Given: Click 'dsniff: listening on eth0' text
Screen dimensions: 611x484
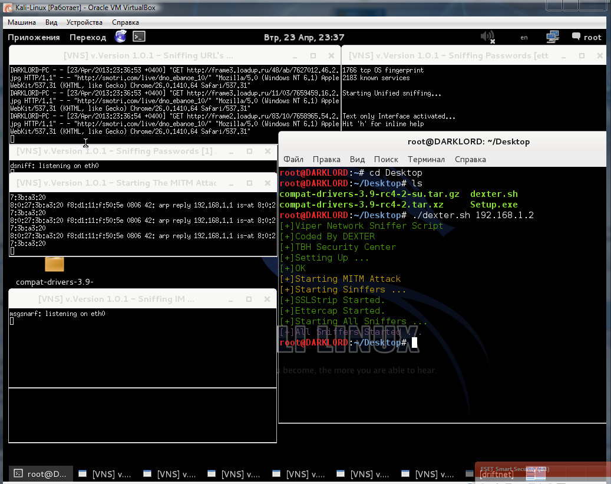Looking at the screenshot, I should click(55, 166).
